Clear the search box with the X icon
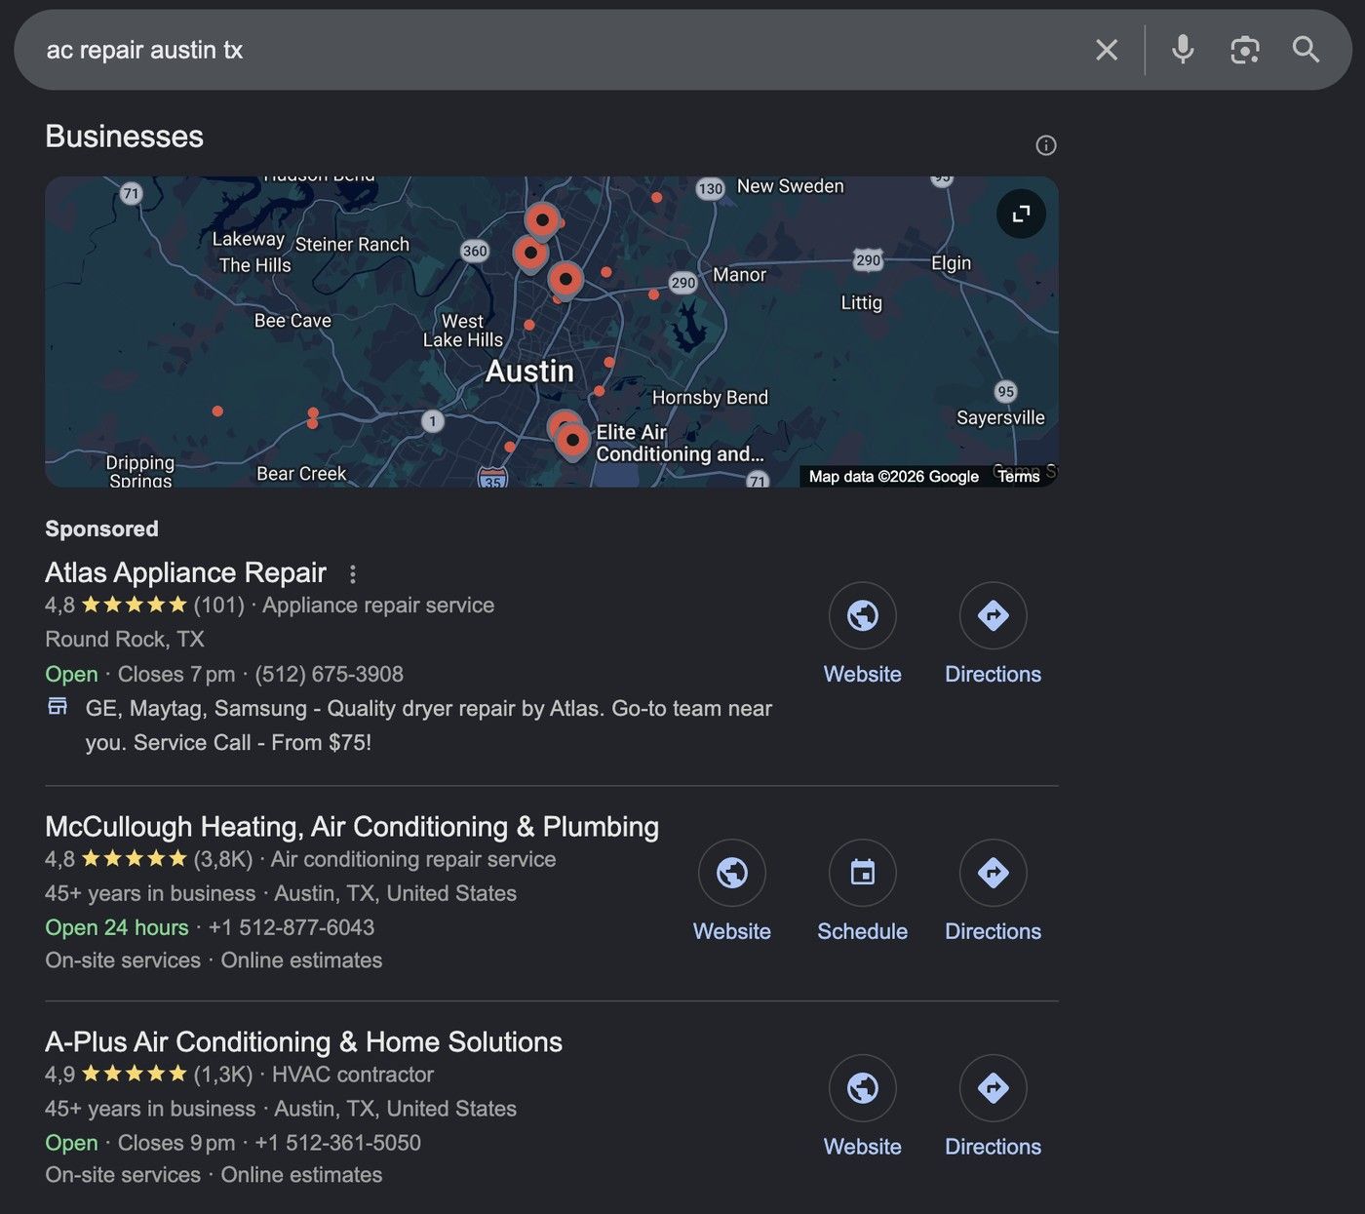This screenshot has width=1365, height=1214. [1107, 50]
